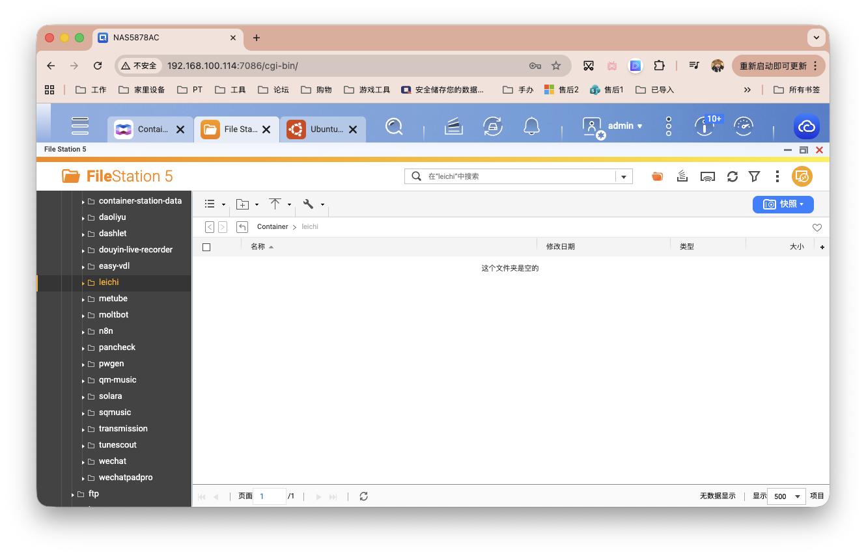Click inside the page number input field
Viewport: 866px width, 555px height.
[x=270, y=496]
